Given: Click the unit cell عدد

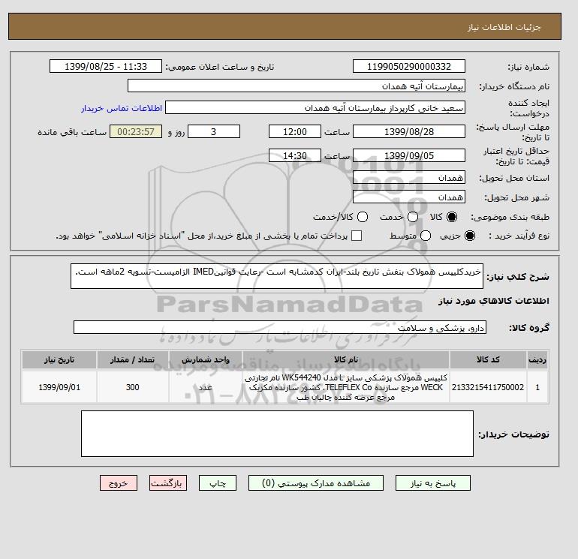Looking at the screenshot, I should coord(206,387).
